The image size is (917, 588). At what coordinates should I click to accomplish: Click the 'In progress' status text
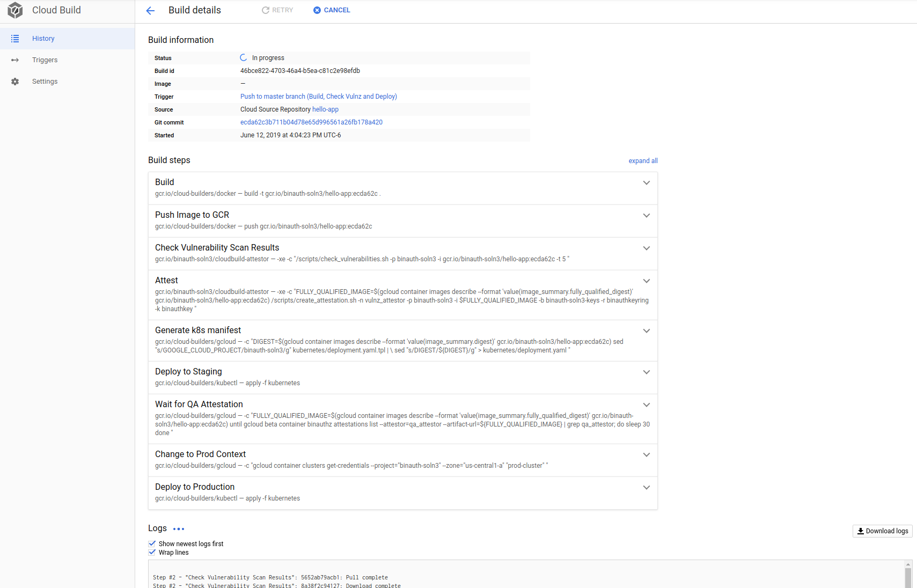(x=268, y=58)
